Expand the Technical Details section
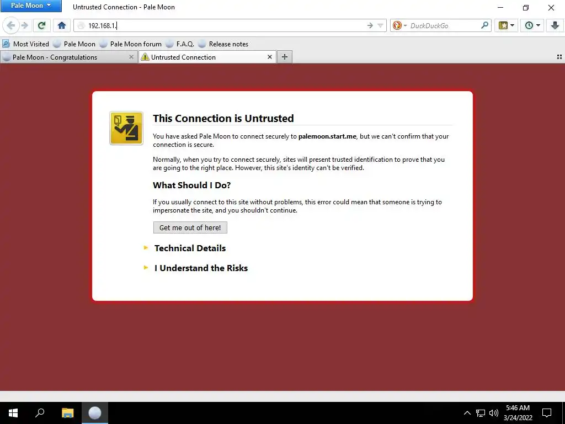The image size is (565, 424). 190,248
